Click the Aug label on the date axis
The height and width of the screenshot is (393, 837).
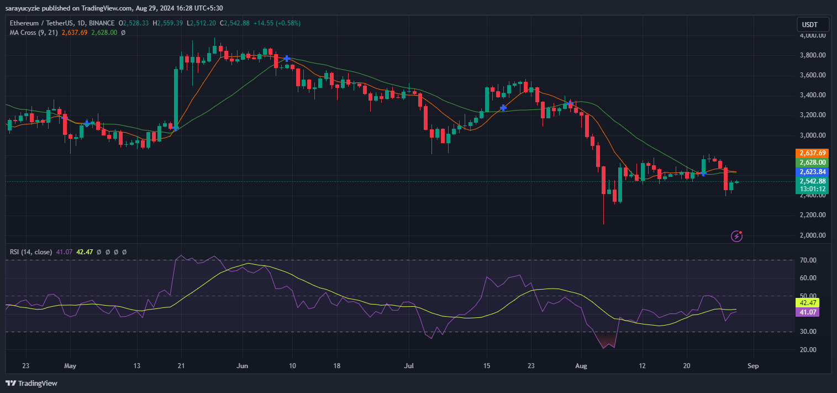(x=581, y=366)
